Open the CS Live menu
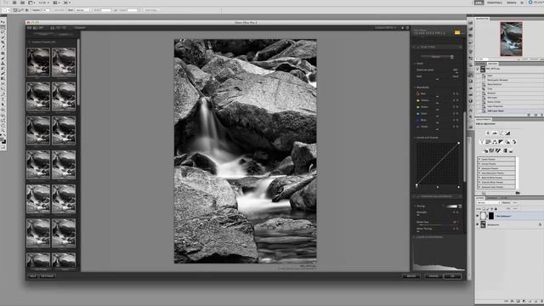 coord(535,3)
